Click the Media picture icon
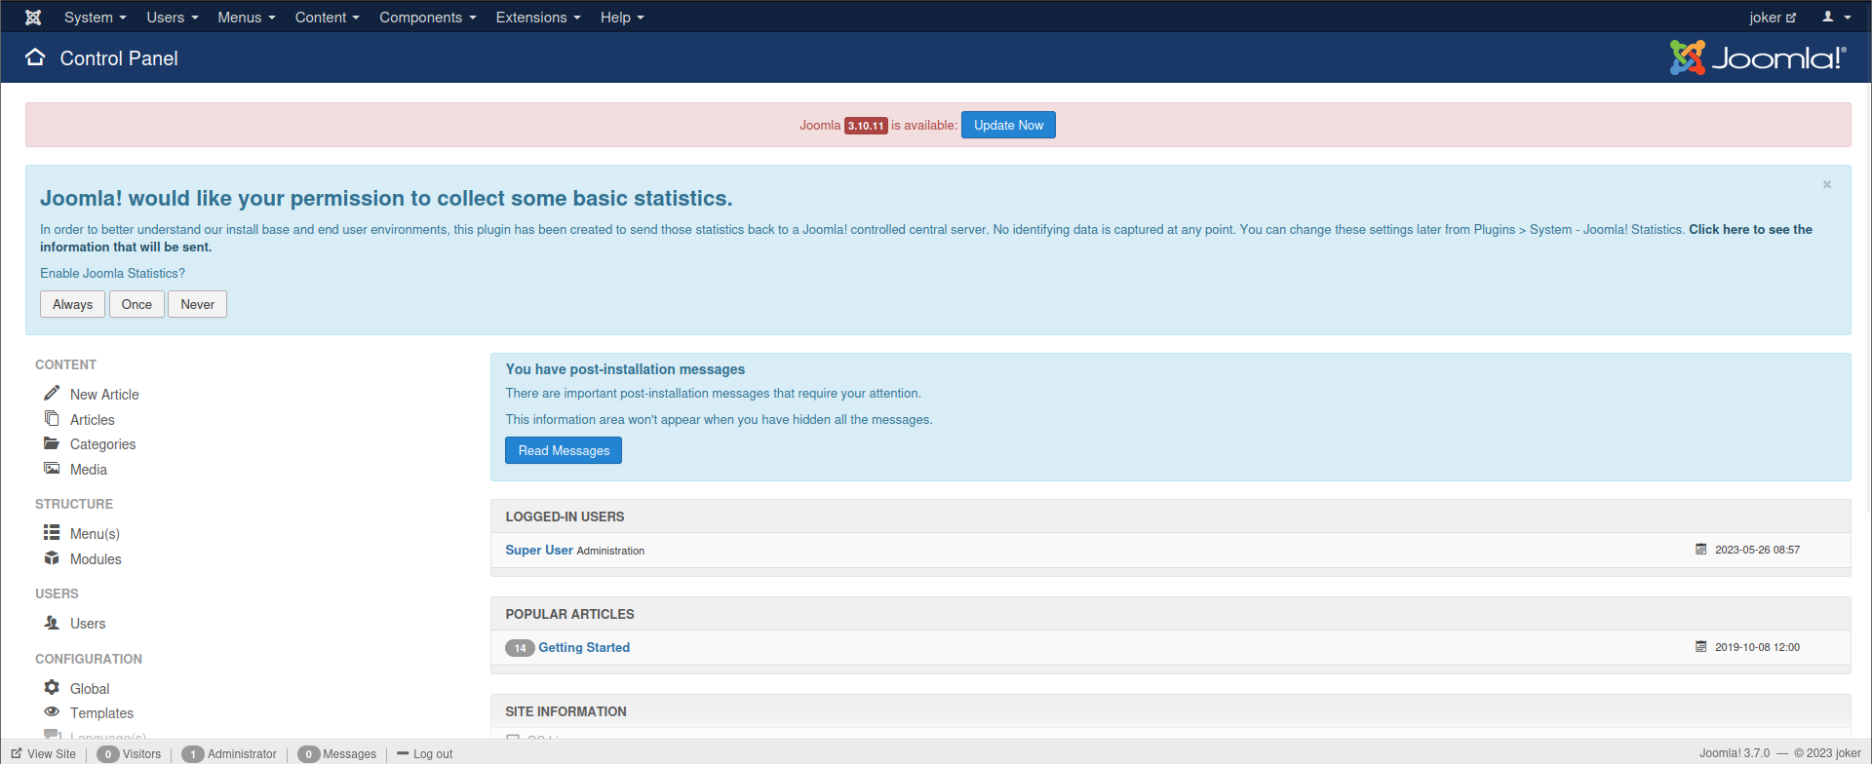 coord(52,469)
